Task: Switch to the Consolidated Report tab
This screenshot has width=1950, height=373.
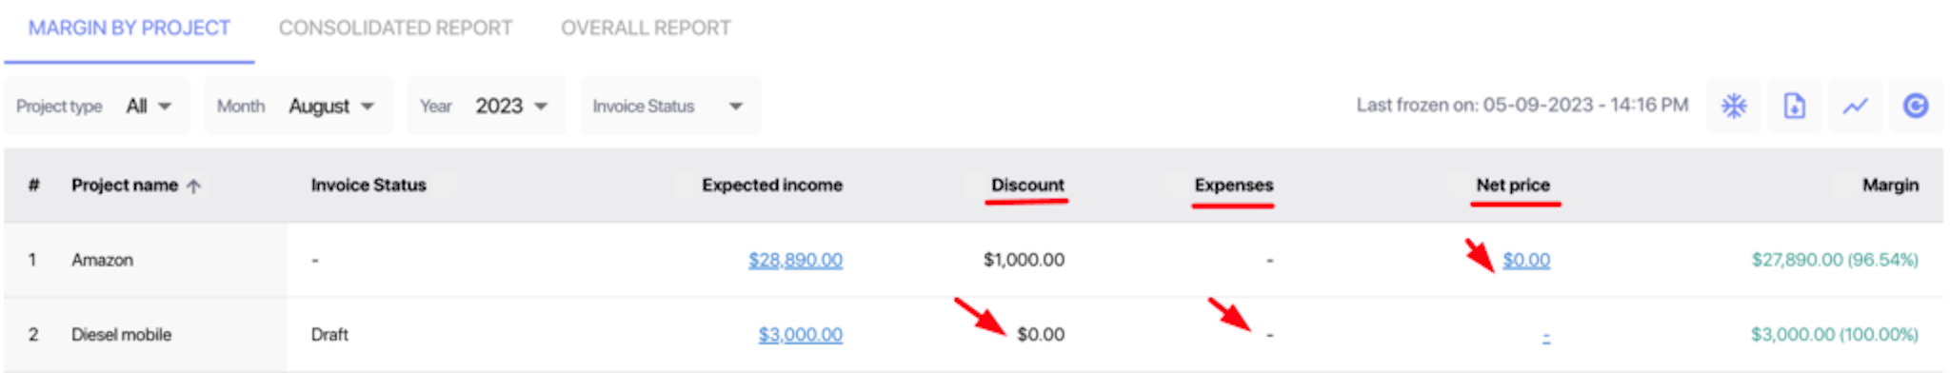Action: (x=395, y=29)
